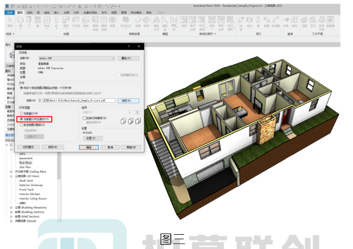Viewport: 353px width, 249px height.
Task: Select the Wall (墙) tool in ribbon
Action: (20, 22)
